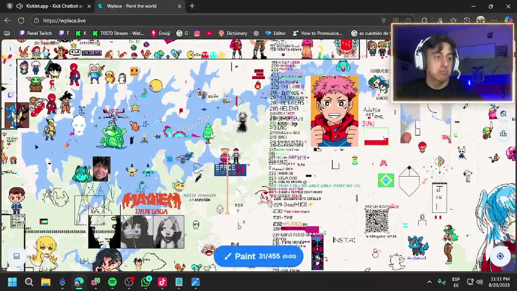The width and height of the screenshot is (517, 291).
Task: Recenter map with the location target icon
Action: pyautogui.click(x=500, y=256)
